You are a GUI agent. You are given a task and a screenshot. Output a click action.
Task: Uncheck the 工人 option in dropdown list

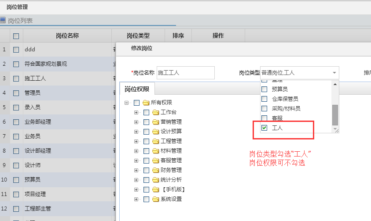pyautogui.click(x=264, y=128)
